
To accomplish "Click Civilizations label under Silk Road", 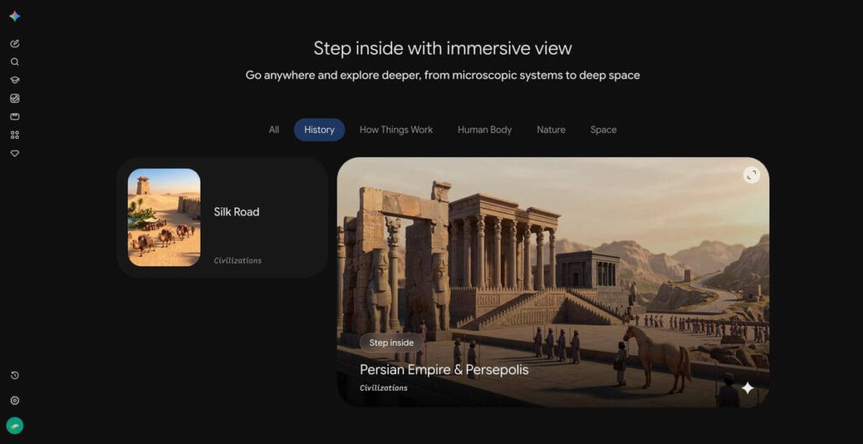I will coord(238,260).
